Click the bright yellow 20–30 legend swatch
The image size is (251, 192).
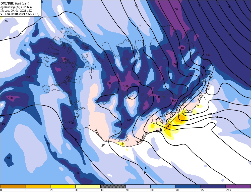tap(63, 186)
